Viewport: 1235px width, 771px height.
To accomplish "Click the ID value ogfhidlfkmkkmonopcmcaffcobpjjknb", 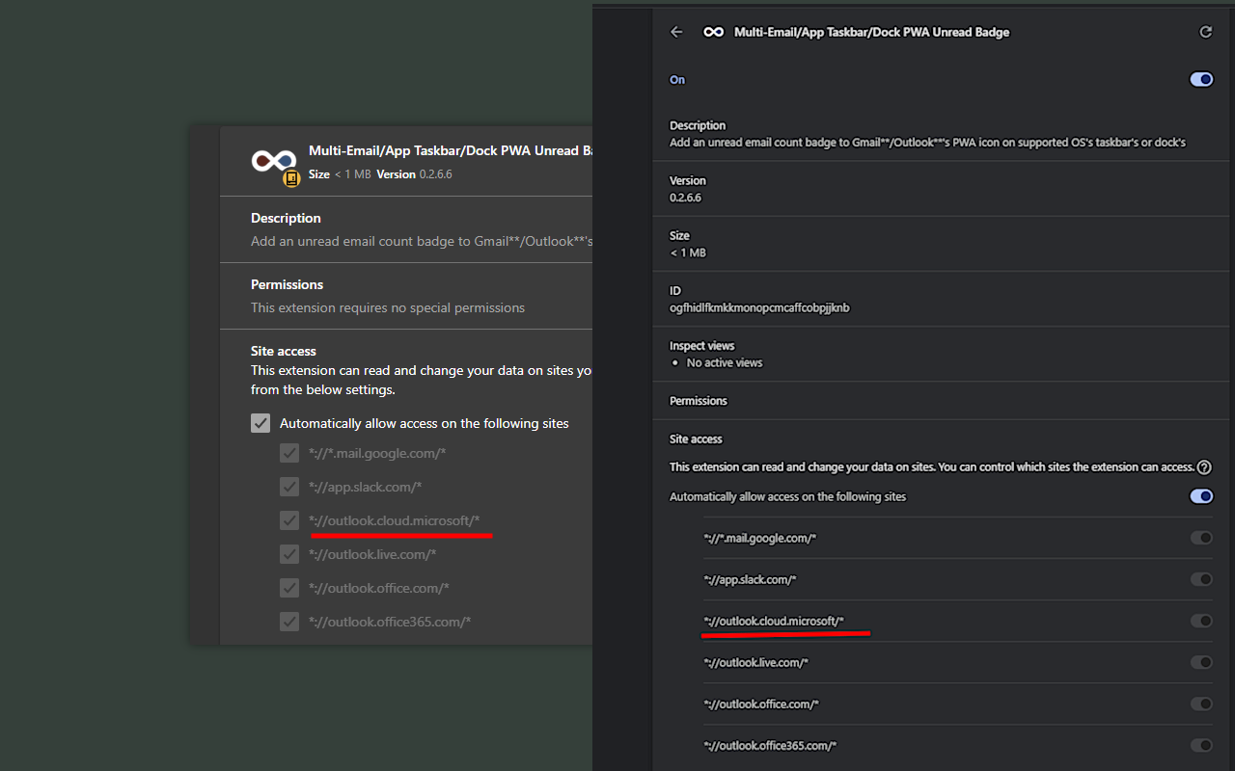I will pyautogui.click(x=759, y=307).
